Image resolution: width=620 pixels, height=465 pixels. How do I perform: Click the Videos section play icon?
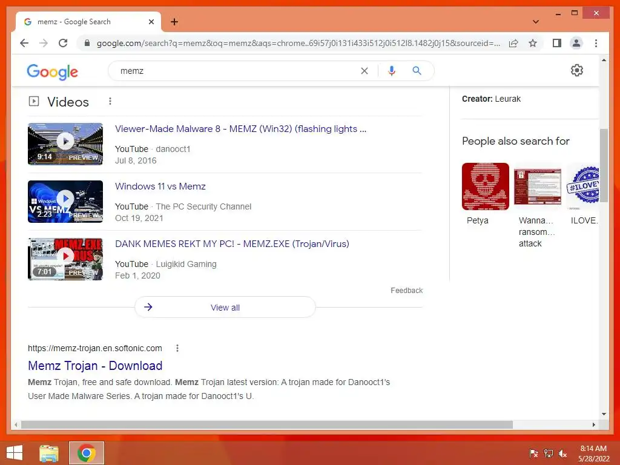[x=34, y=101]
